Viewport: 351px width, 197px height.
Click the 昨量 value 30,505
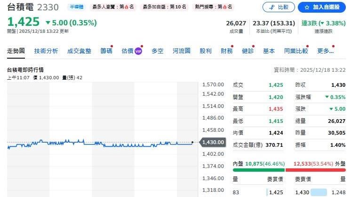[x=337, y=133]
